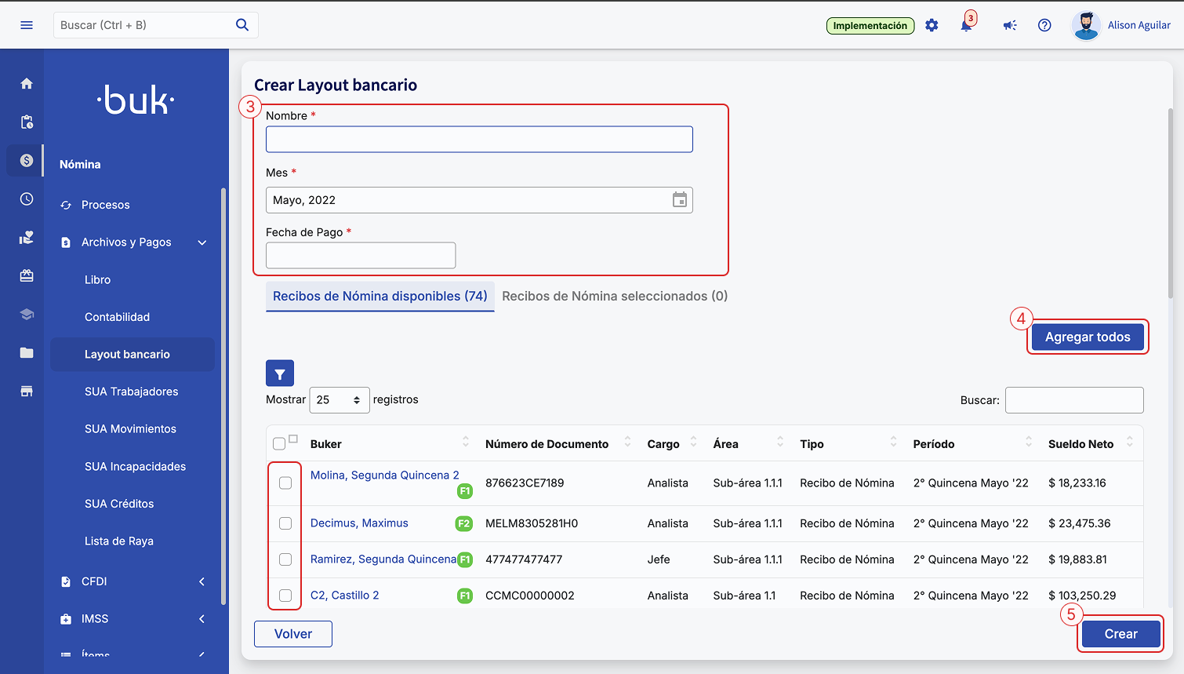Switch to Recibos de Nómina seleccionados tab
This screenshot has height=674, width=1184.
point(615,296)
